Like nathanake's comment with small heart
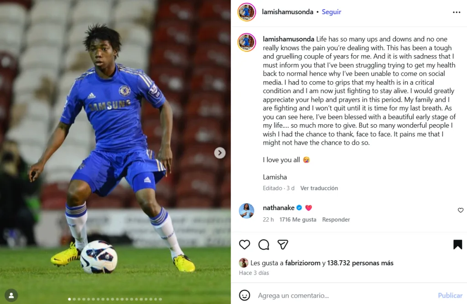 [x=461, y=210]
